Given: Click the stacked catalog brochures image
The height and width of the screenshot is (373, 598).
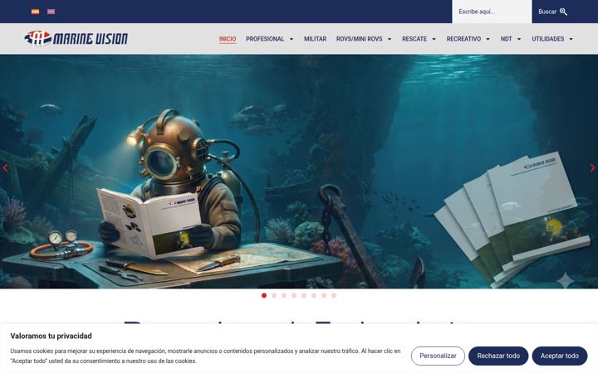Looking at the screenshot, I should [512, 220].
